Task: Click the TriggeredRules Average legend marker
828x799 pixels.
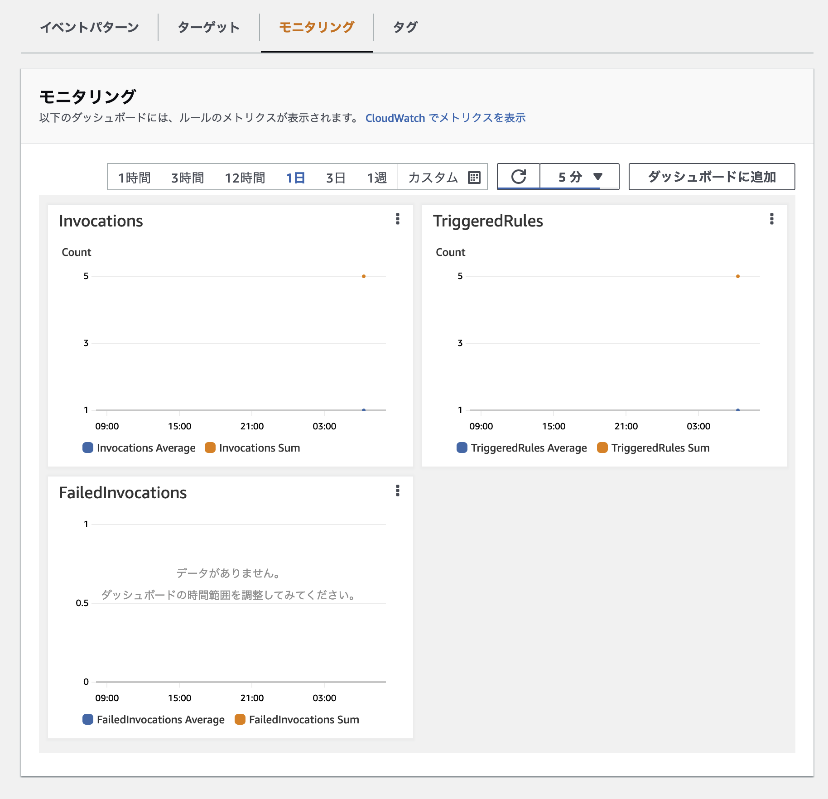Action: click(x=461, y=448)
